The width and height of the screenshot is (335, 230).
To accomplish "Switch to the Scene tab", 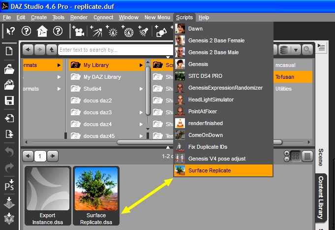I will tap(320, 157).
